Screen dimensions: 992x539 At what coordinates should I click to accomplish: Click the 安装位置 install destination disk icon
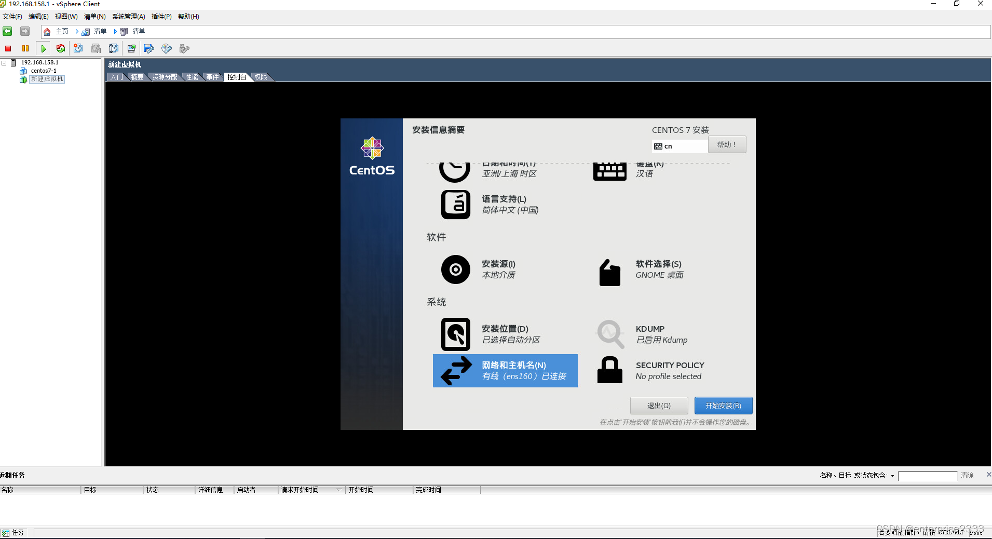coord(456,334)
